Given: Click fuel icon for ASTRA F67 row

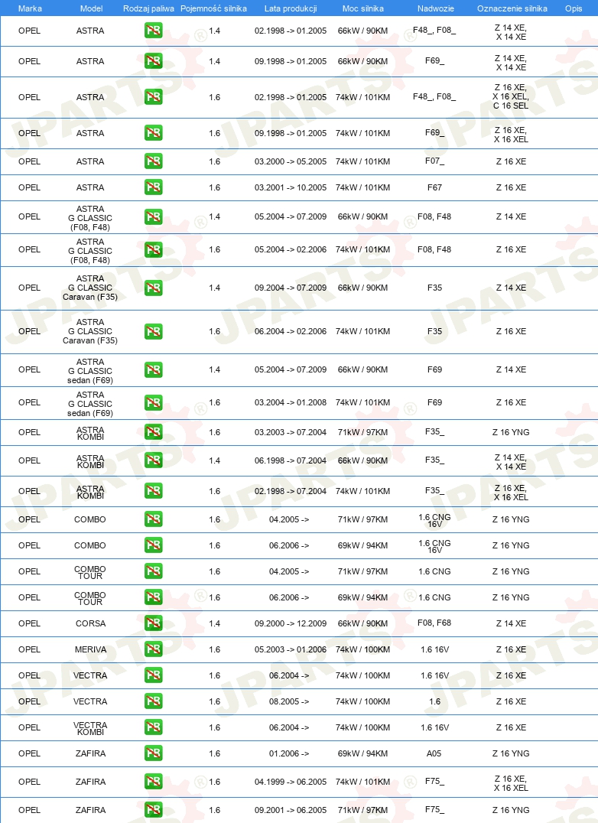Looking at the screenshot, I should click(153, 187).
